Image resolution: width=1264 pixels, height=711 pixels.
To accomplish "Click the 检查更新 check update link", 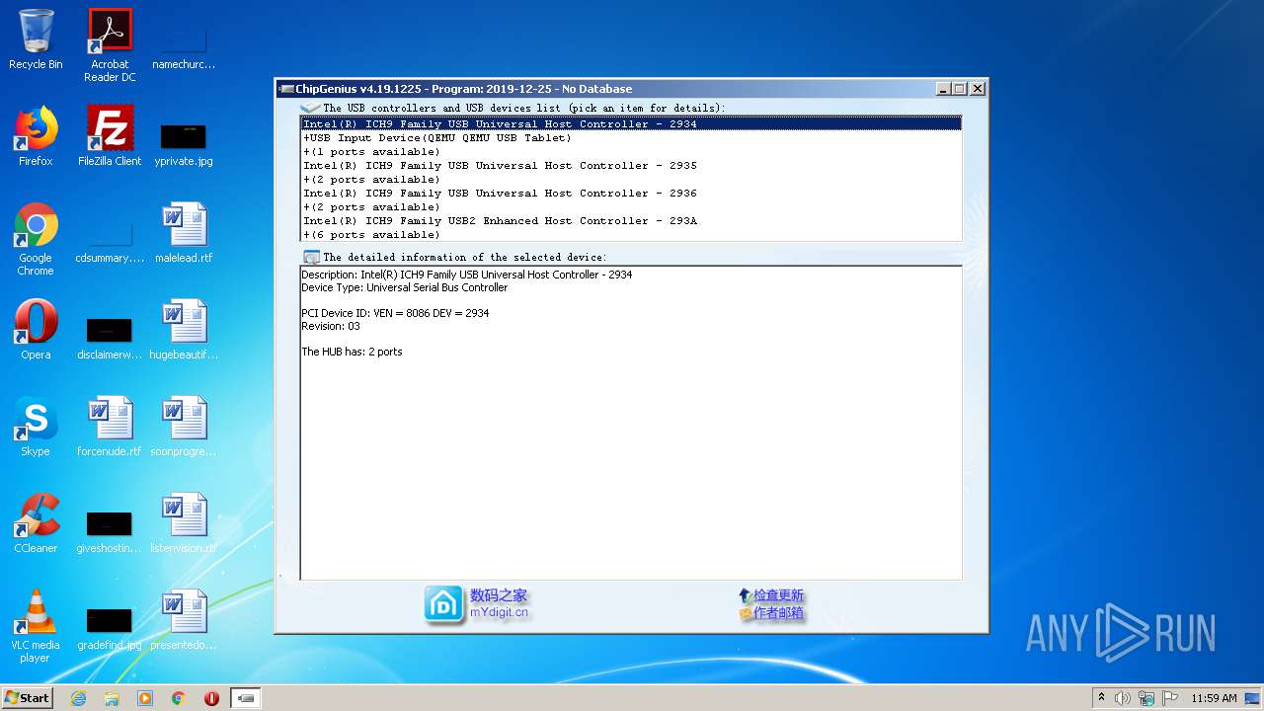I will [778, 595].
